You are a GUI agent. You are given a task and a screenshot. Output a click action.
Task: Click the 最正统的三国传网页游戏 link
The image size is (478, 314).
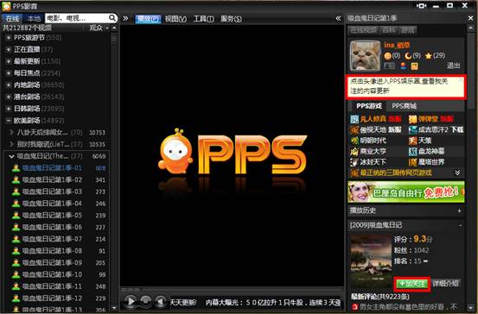(x=396, y=173)
